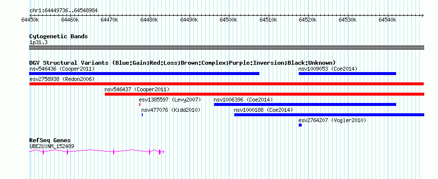Click the 64490k ruler tick label
The height and width of the screenshot is (179, 438).
pos(189,20)
